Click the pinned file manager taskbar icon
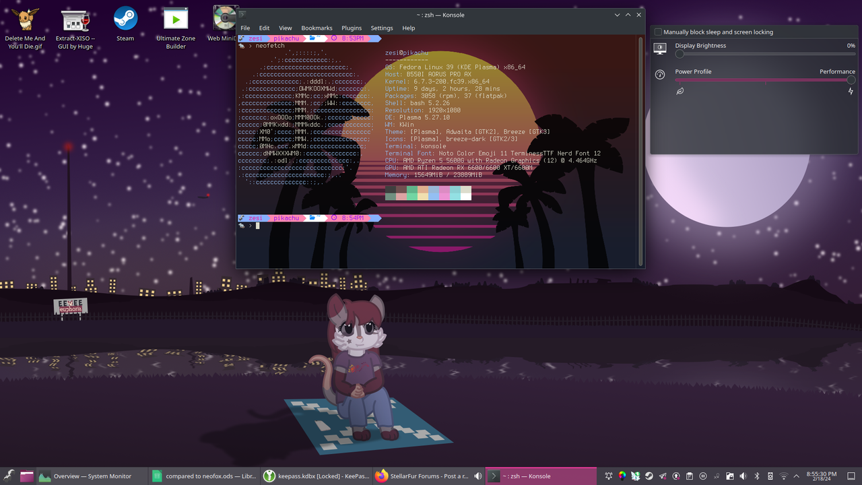862x485 pixels. pos(27,476)
